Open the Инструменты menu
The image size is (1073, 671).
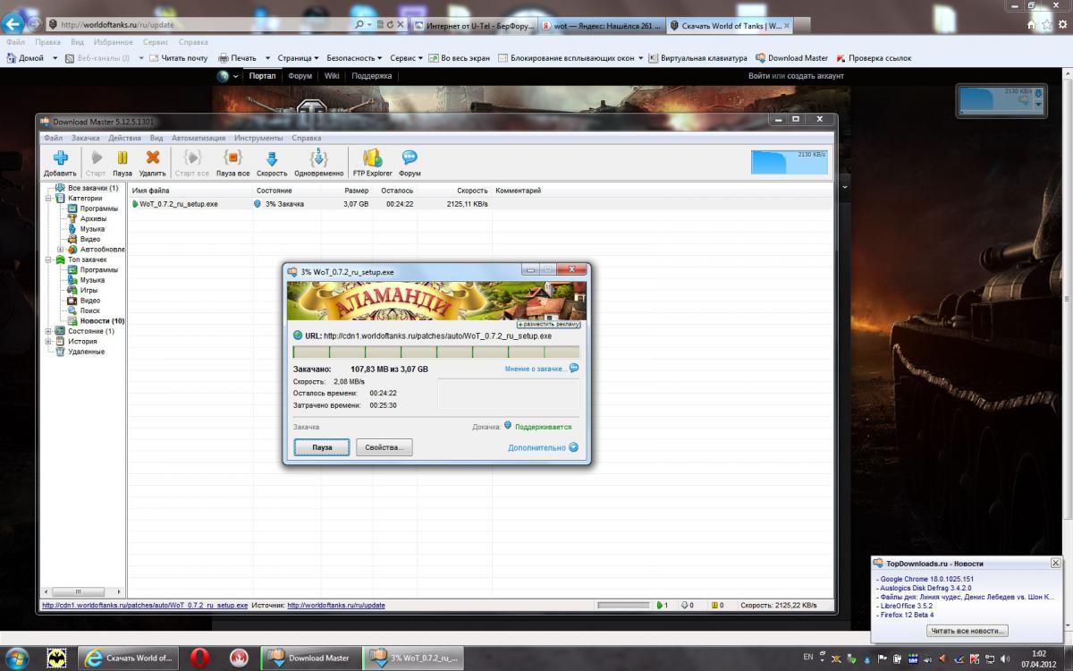point(258,139)
